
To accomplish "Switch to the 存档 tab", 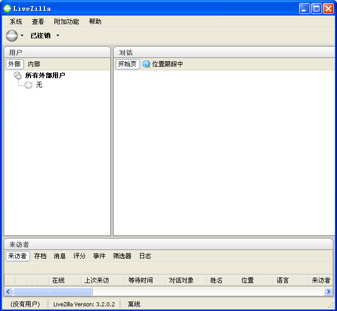I will coord(40,256).
